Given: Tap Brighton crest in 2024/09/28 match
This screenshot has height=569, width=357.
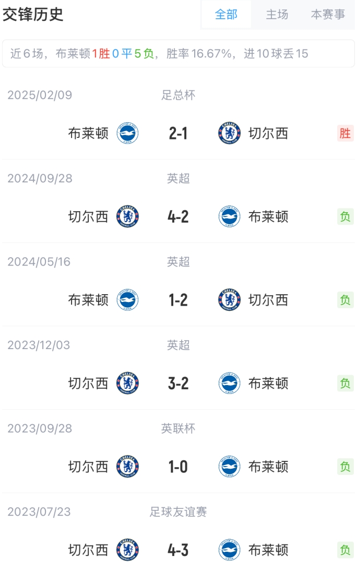Looking at the screenshot, I should (x=230, y=217).
